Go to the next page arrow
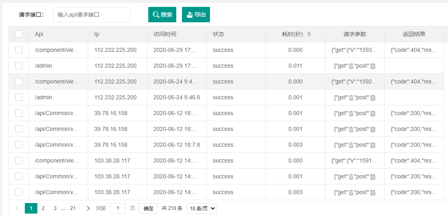Viewport: 448px width, 216px height. [x=88, y=208]
